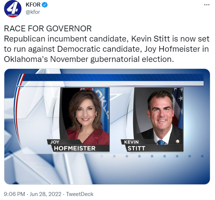Open the tweet timestamp 9:06 PM
Image resolution: width=215 pixels, height=200 pixels.
click(15, 194)
